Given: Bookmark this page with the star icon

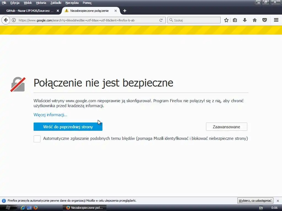Looking at the screenshot, I should coord(226,20).
